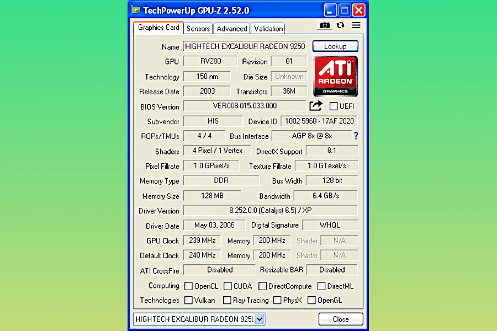Click the ATI Radeon logo
The image size is (497, 331).
click(x=335, y=76)
